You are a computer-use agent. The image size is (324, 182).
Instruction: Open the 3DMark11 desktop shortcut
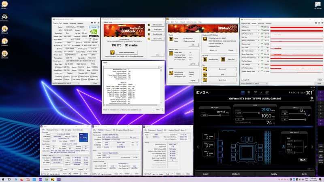4,5
